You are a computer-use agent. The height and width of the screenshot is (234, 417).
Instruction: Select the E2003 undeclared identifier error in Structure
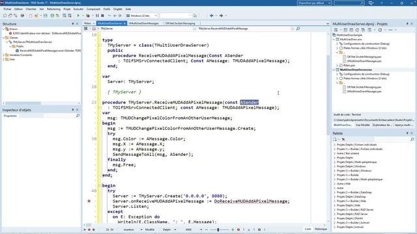(x=45, y=33)
